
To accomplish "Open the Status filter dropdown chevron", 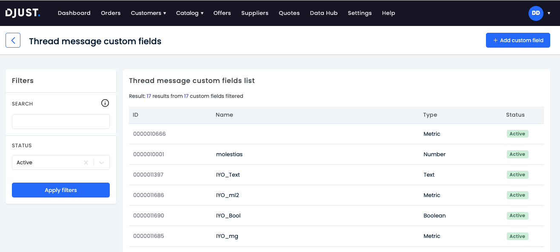I will pyautogui.click(x=102, y=163).
